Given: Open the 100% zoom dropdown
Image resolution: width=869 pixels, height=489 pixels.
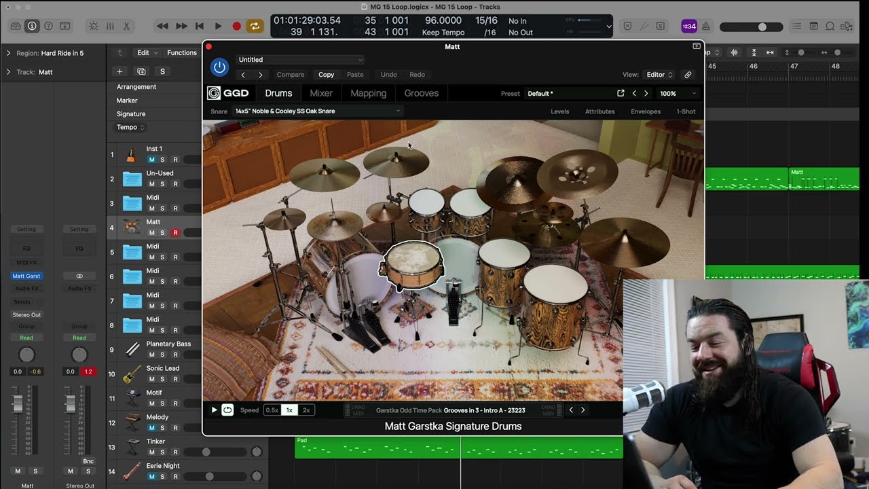Looking at the screenshot, I should [x=678, y=93].
